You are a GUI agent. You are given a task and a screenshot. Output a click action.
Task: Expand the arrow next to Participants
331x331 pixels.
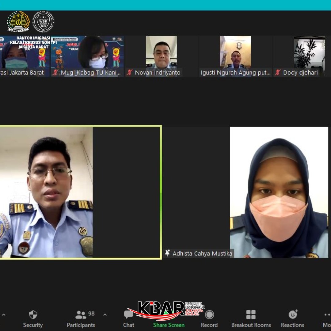coord(105,315)
